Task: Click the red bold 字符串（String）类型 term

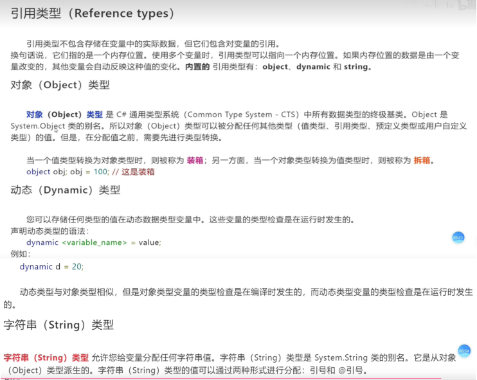Action: [x=46, y=357]
